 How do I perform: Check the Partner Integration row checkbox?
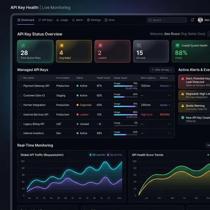tap(21, 105)
